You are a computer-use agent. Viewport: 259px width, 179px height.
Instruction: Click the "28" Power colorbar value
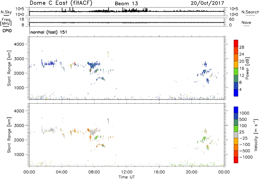(x=242, y=47)
